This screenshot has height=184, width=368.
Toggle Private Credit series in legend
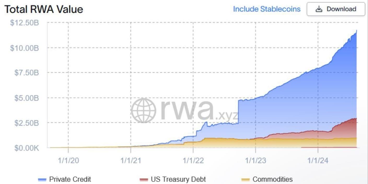point(65,179)
